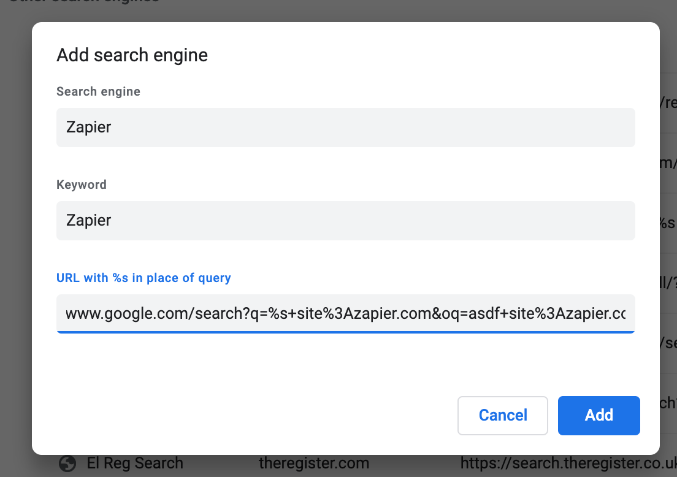Click the dimmed "m/" URL fragment at right
Viewport: 677px width, 477px height.
(667, 163)
